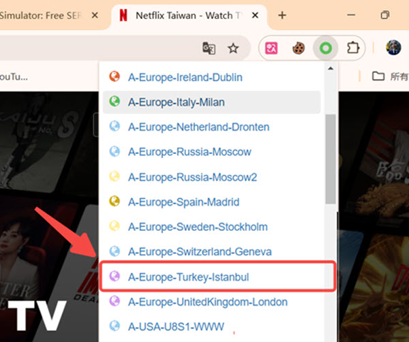The width and height of the screenshot is (409, 342).
Task: Switch to the Simulator: Free SER tab
Action: click(52, 16)
